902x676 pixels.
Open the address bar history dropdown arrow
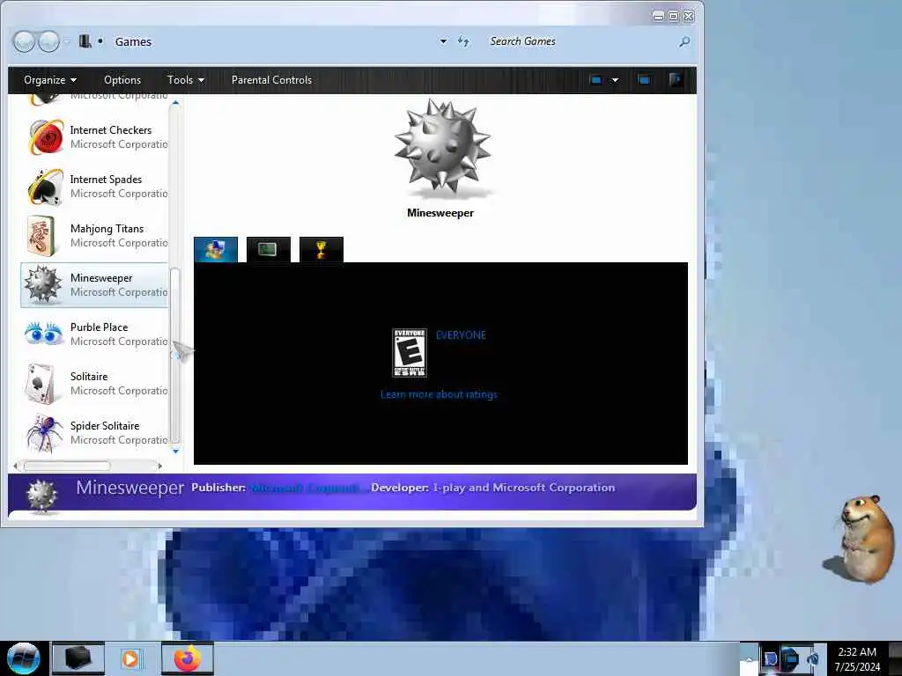[443, 41]
